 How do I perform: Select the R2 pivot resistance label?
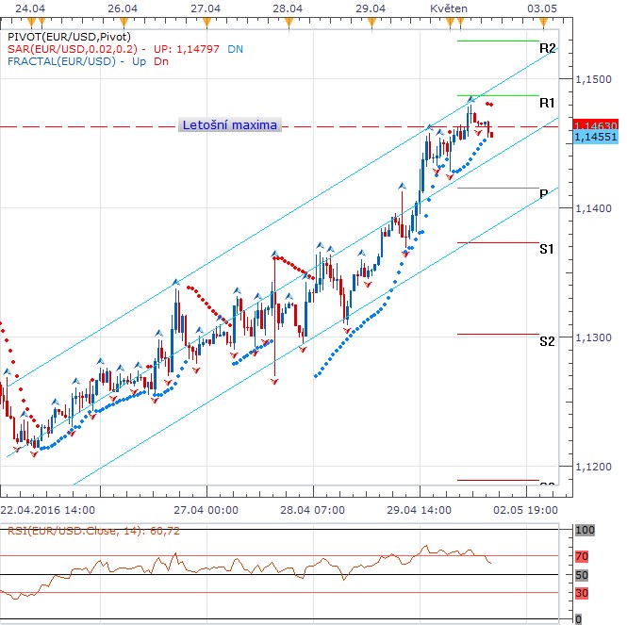pyautogui.click(x=547, y=48)
